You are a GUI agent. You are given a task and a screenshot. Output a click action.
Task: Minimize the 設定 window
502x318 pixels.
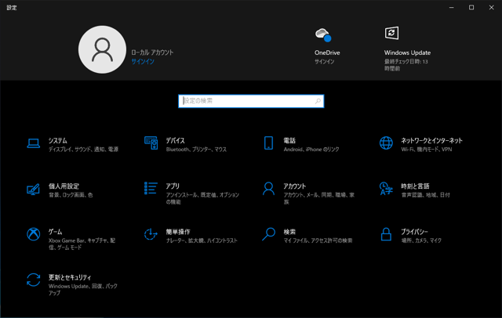coord(452,7)
